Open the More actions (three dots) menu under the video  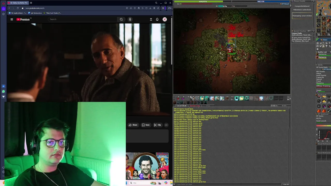[x=166, y=125]
